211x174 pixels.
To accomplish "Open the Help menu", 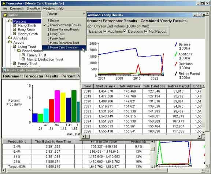I will [60, 8].
